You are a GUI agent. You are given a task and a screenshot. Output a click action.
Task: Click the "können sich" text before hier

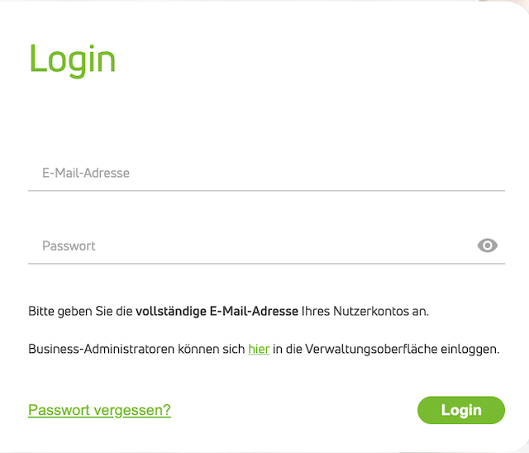(x=211, y=349)
